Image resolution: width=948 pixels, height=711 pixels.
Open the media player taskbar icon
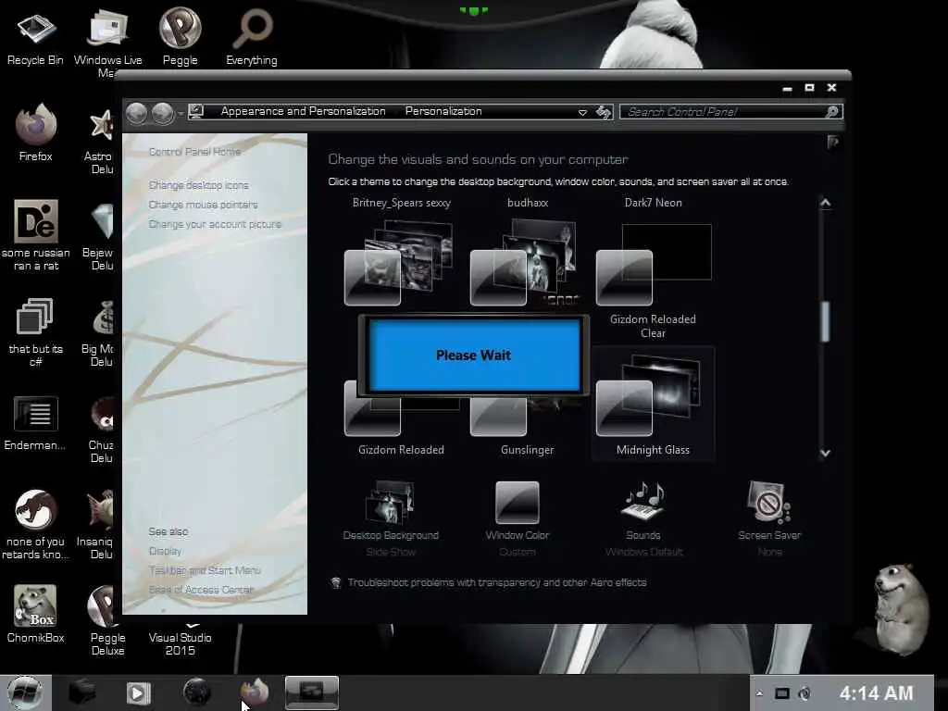tap(139, 692)
